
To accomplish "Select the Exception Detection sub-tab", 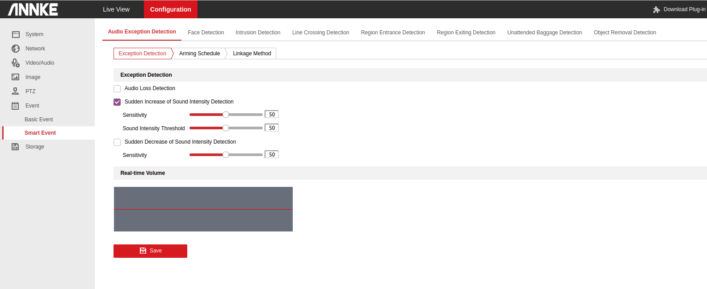I will point(143,54).
